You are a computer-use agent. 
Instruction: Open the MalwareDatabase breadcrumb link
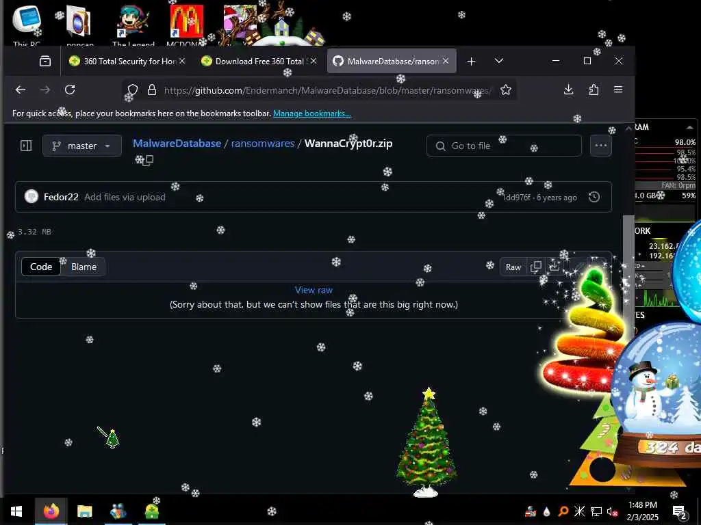(177, 144)
